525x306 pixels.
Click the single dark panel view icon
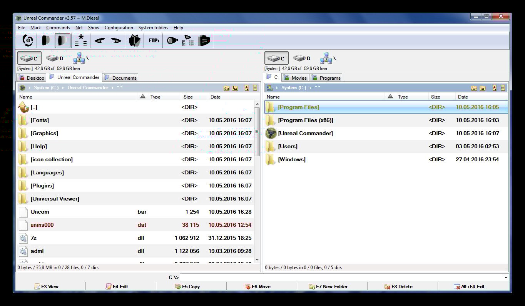(46, 40)
